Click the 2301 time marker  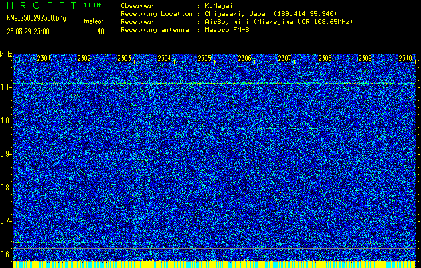click(x=44, y=58)
